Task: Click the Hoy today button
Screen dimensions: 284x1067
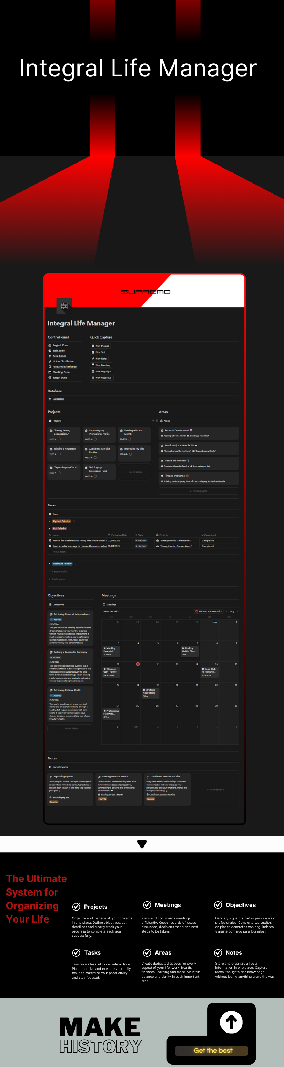Action: click(232, 611)
